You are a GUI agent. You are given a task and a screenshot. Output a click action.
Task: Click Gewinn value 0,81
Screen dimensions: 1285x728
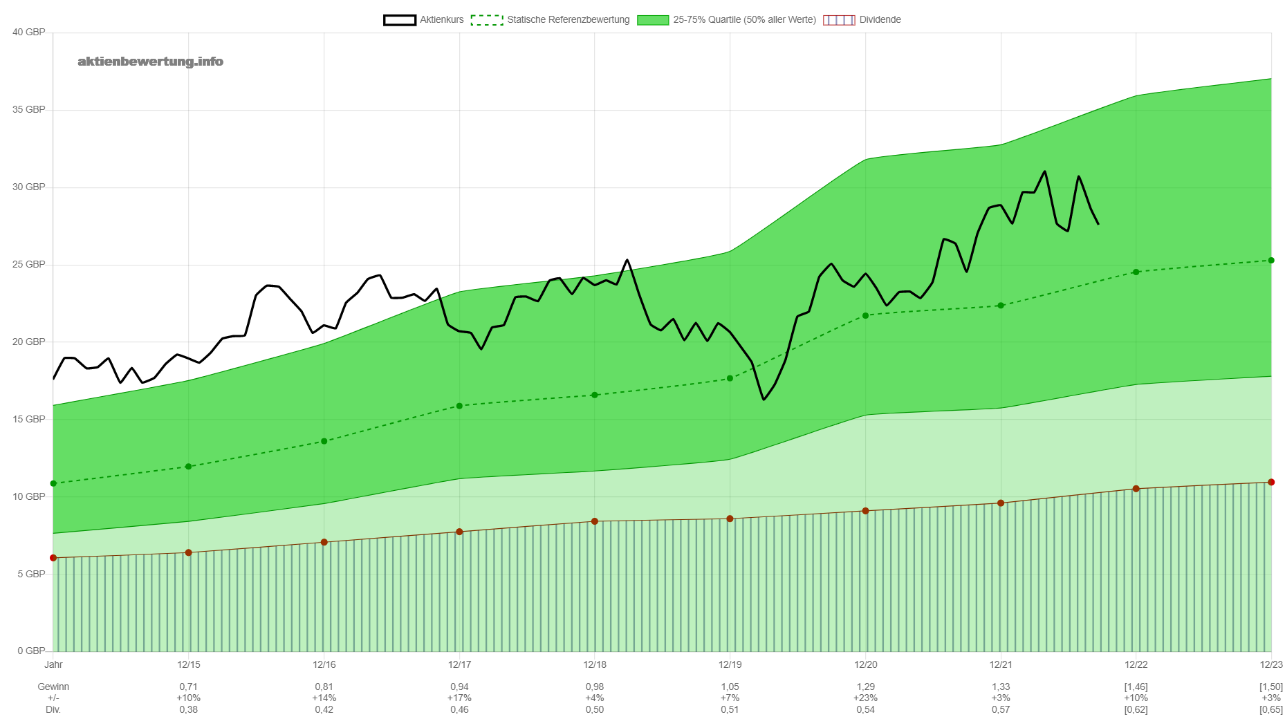[x=324, y=687]
